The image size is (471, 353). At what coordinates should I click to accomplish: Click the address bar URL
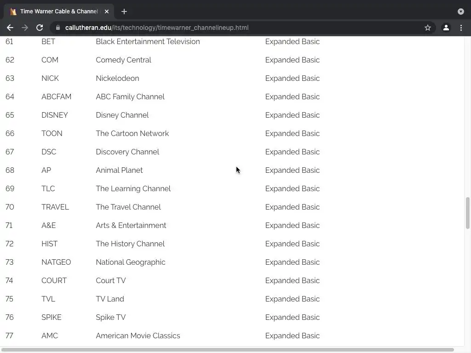click(x=156, y=28)
